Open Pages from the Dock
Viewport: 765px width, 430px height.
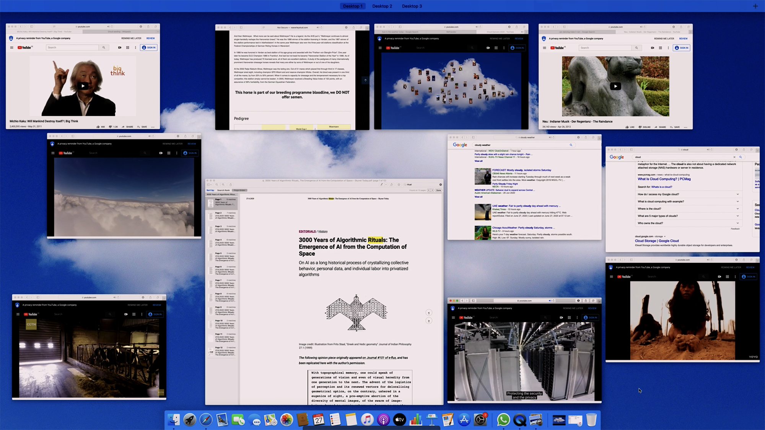[x=448, y=420]
